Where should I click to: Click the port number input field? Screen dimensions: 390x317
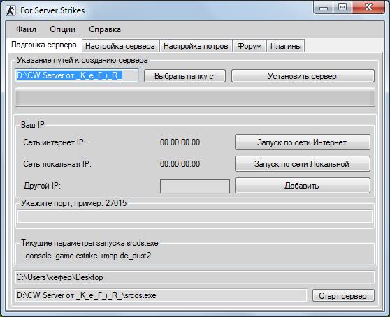click(195, 216)
